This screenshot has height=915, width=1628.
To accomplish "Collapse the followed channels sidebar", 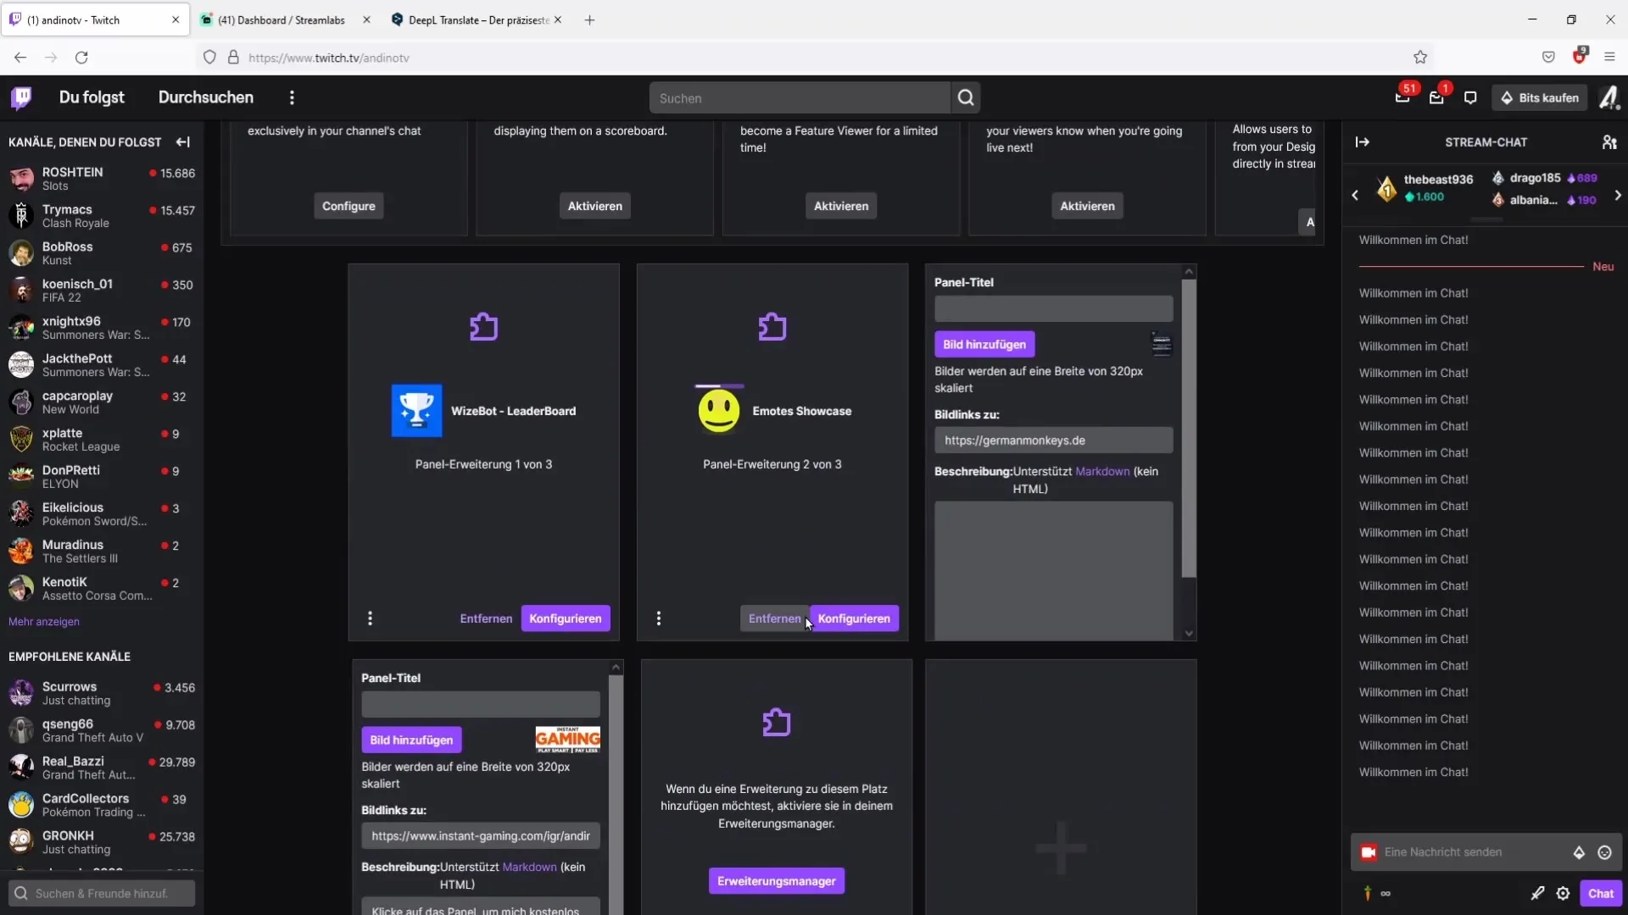I will pyautogui.click(x=182, y=142).
